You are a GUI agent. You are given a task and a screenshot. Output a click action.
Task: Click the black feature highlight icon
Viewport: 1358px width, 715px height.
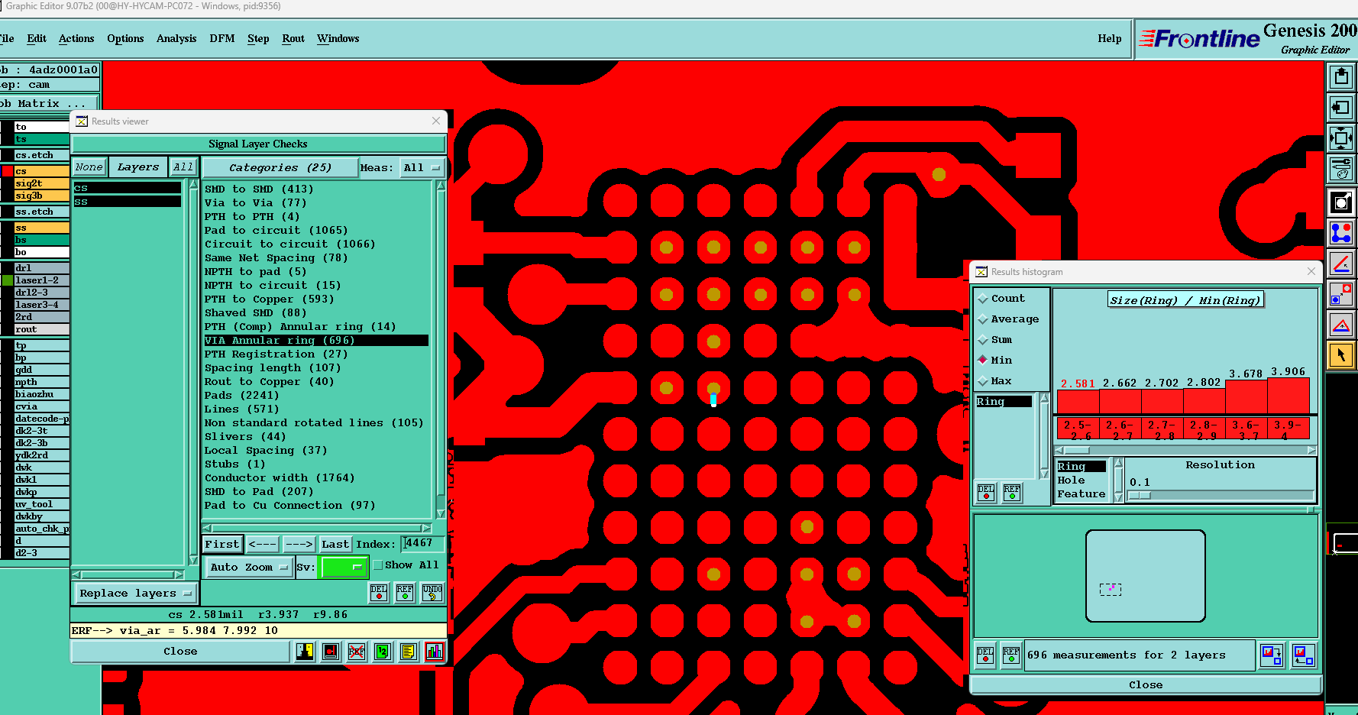pyautogui.click(x=1341, y=202)
